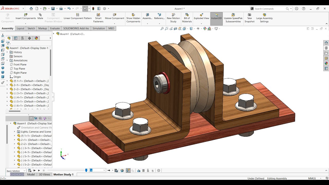
Task: Expand the feature tree panel chevron arrow
Action: (50, 38)
